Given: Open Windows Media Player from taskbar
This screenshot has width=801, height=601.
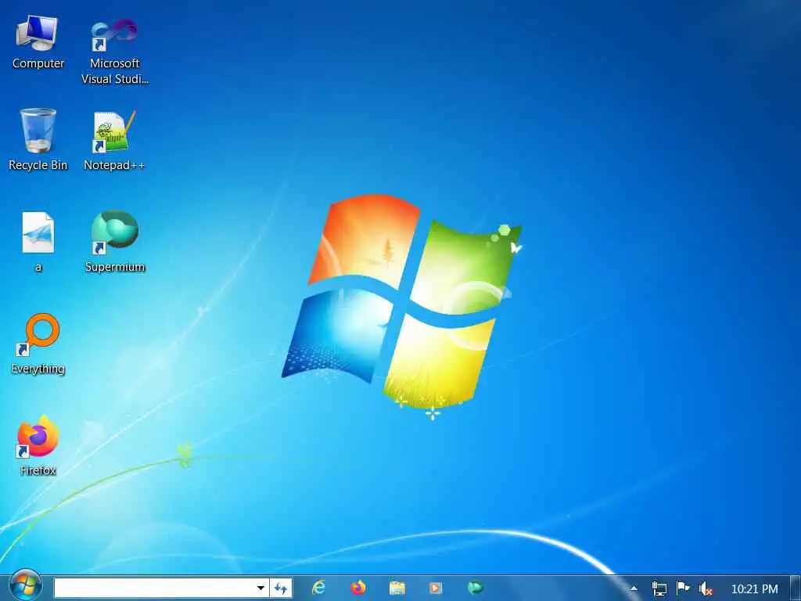Looking at the screenshot, I should coord(436,588).
